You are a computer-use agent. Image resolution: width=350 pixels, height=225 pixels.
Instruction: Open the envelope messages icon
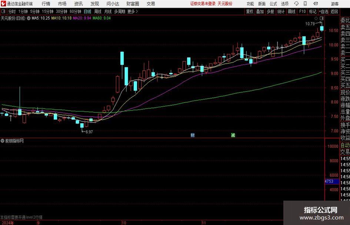[316, 4]
